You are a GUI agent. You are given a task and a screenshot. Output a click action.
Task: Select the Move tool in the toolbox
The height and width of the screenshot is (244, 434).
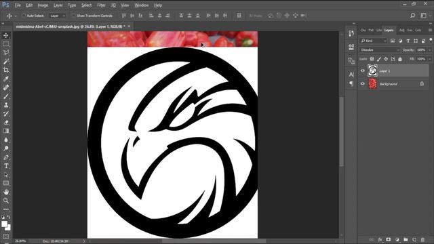click(6, 35)
